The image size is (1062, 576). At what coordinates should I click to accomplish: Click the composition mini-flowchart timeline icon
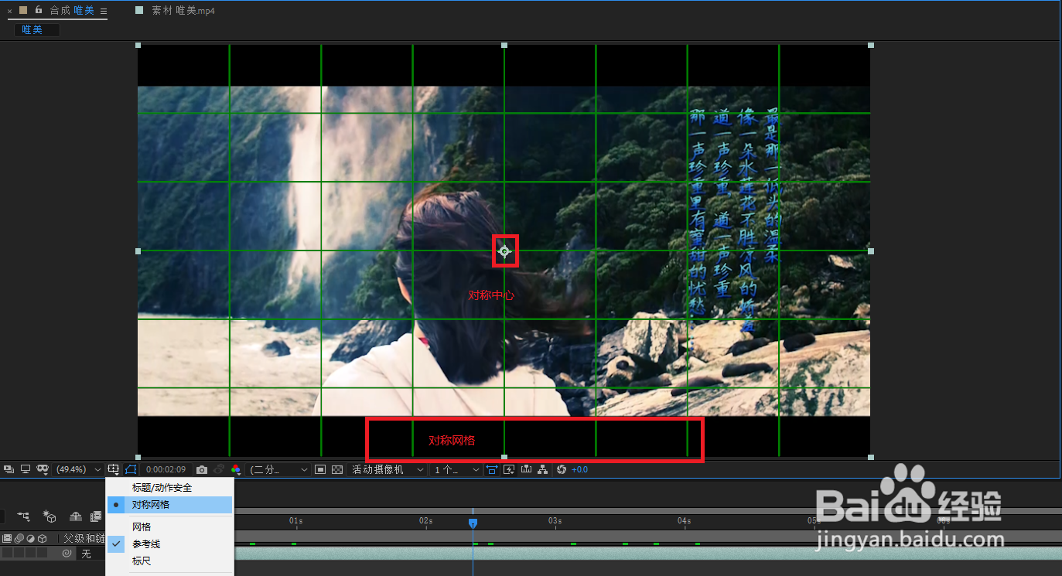coord(24,516)
